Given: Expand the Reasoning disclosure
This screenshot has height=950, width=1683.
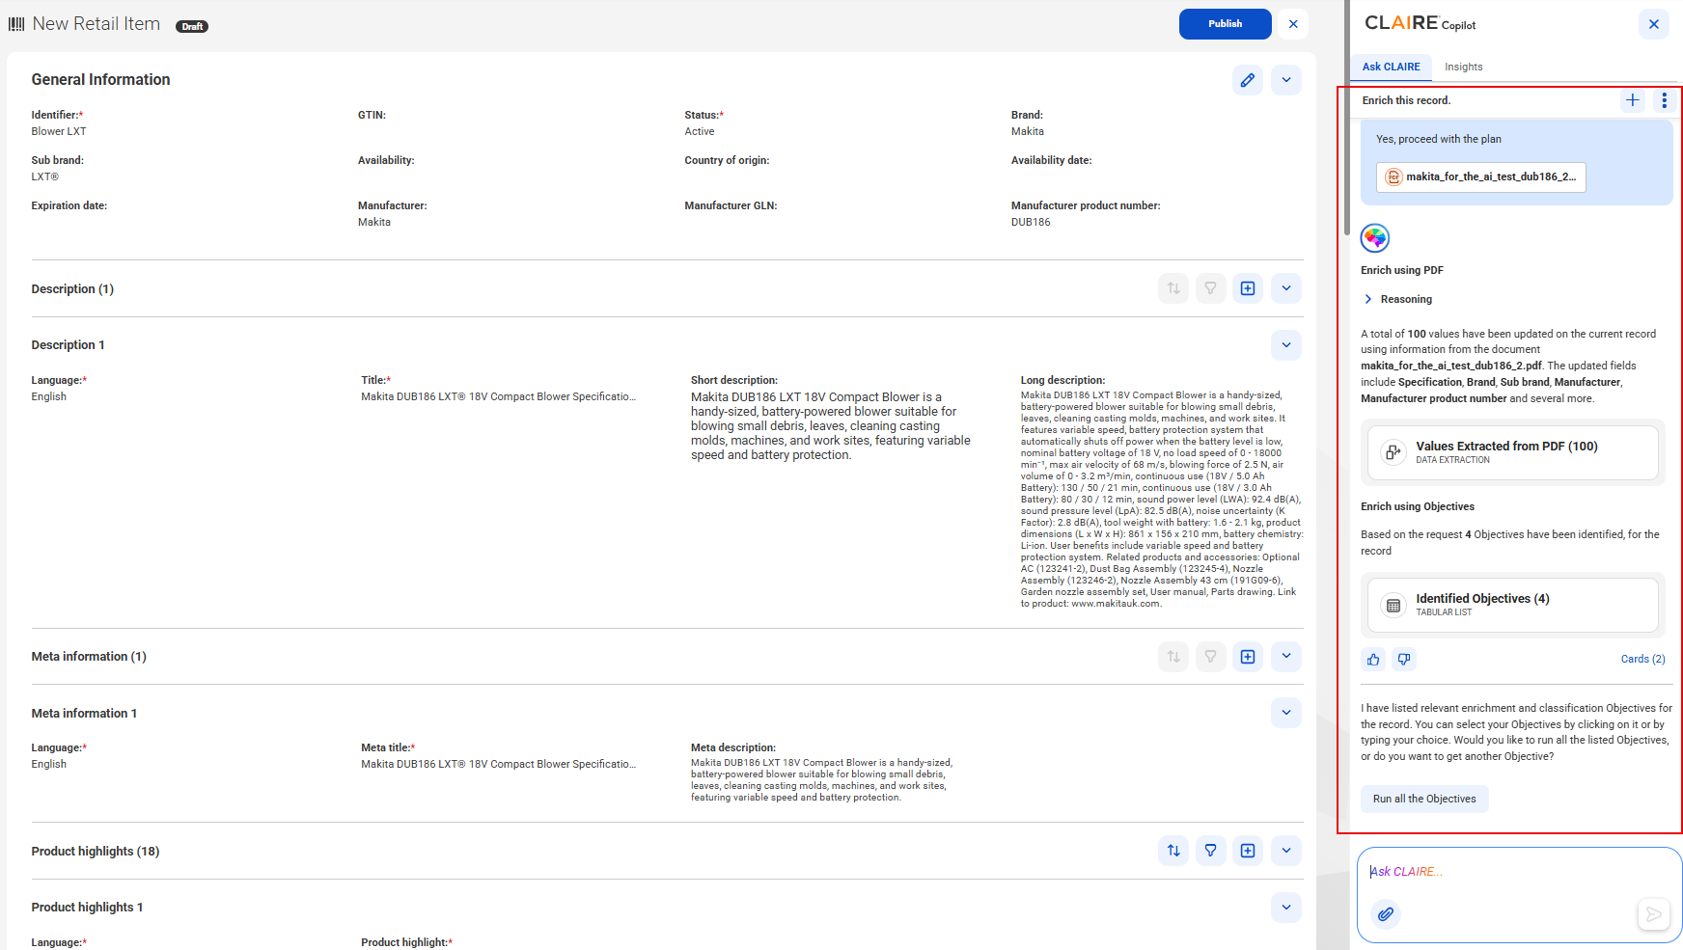Looking at the screenshot, I should click(1397, 299).
